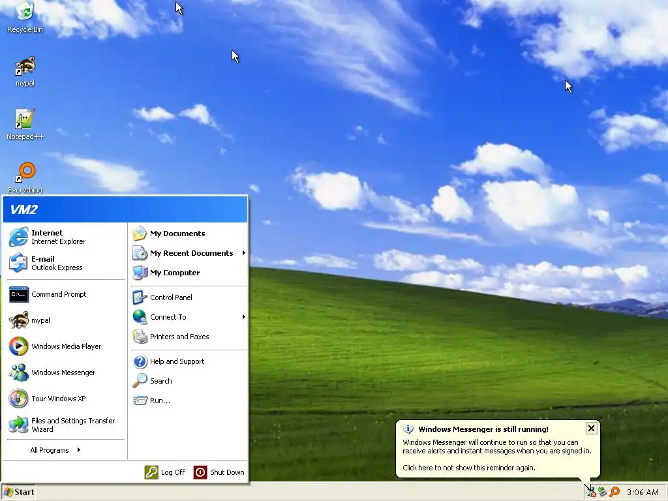Open Printers and Faxes

coord(189,337)
